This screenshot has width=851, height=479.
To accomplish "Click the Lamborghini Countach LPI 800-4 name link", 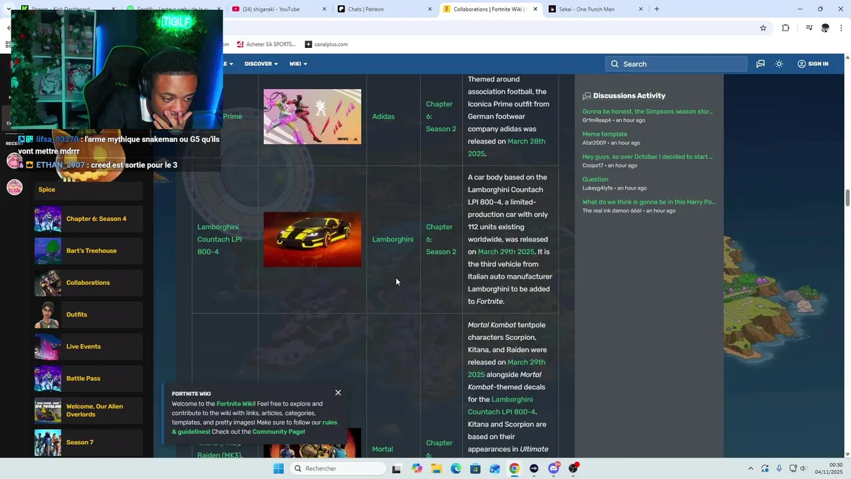I will click(219, 239).
